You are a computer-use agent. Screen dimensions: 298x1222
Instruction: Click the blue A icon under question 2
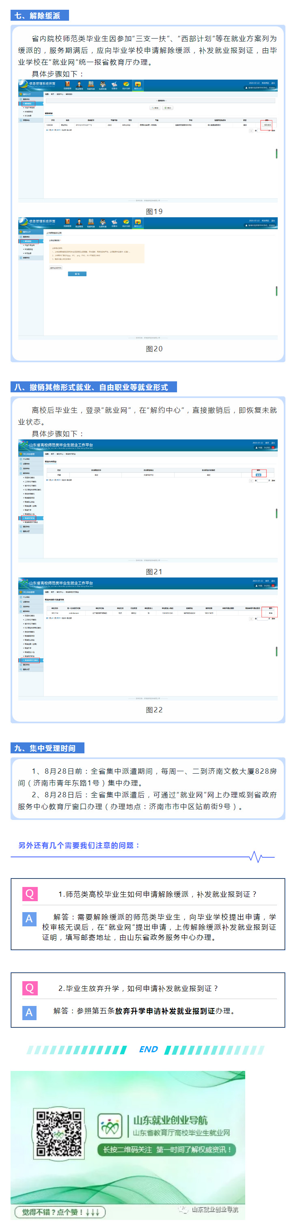point(29,1013)
